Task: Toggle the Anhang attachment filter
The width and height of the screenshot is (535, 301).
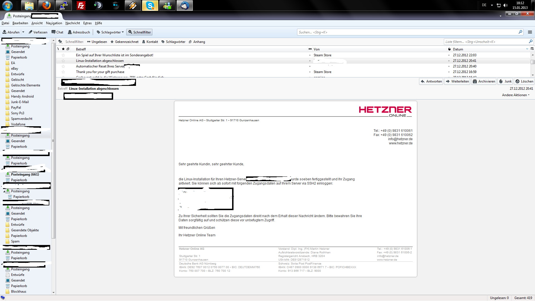Action: coord(197,42)
